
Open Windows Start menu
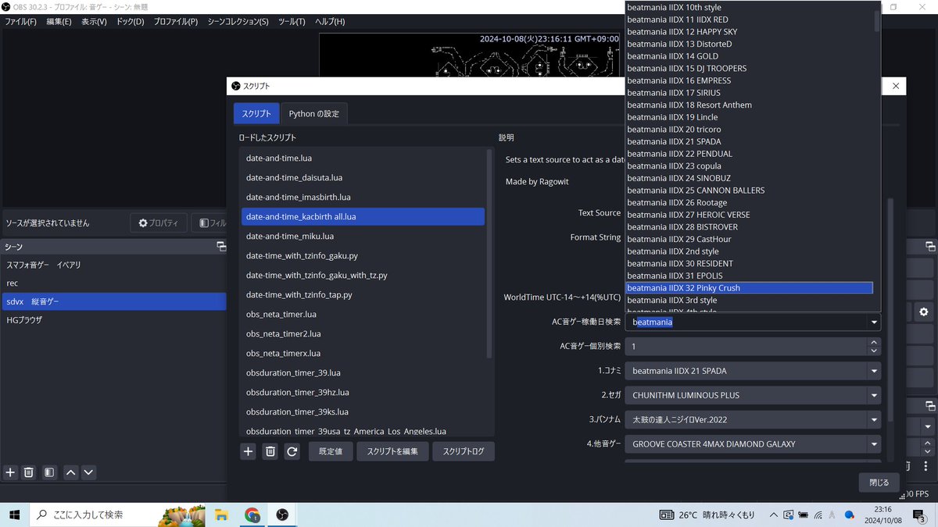tap(15, 515)
